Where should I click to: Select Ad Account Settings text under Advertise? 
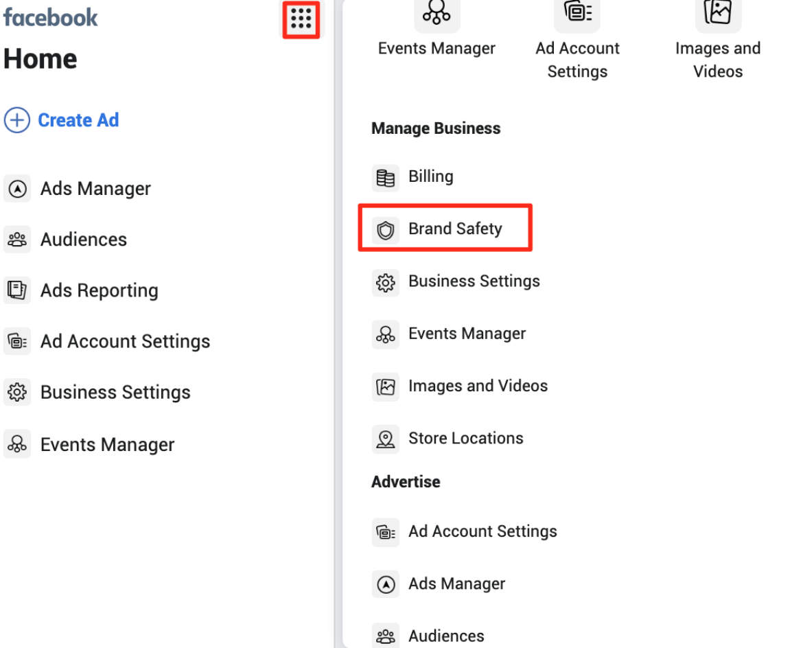point(483,532)
